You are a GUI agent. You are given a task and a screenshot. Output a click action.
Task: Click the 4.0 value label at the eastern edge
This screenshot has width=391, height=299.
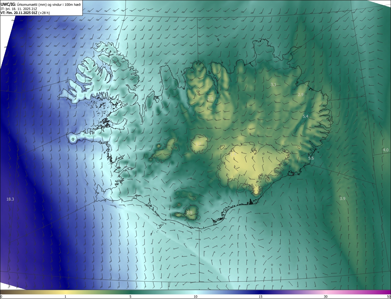pyautogui.click(x=386, y=150)
